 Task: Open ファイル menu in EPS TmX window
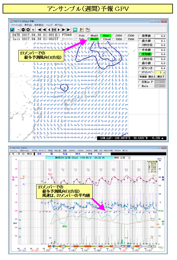coord(14,151)
